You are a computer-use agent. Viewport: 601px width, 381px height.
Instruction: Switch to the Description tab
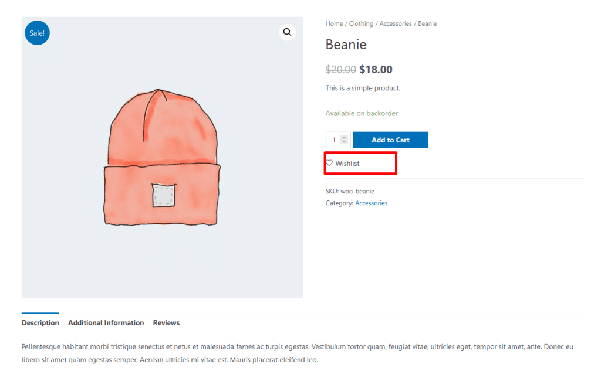(40, 323)
